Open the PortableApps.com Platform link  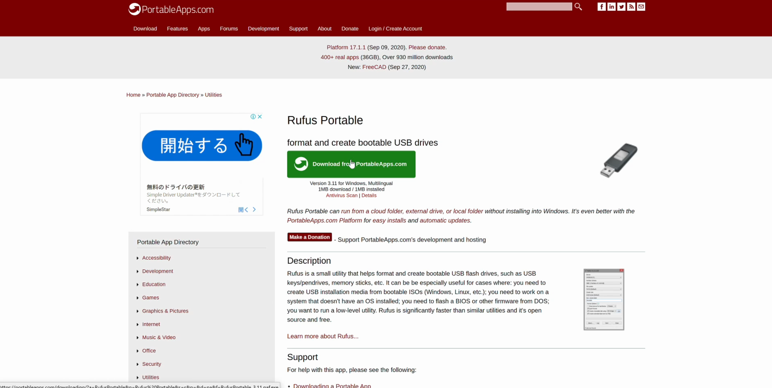point(324,221)
